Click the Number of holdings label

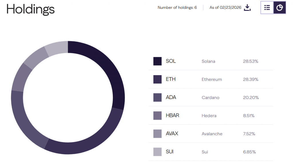177,7
